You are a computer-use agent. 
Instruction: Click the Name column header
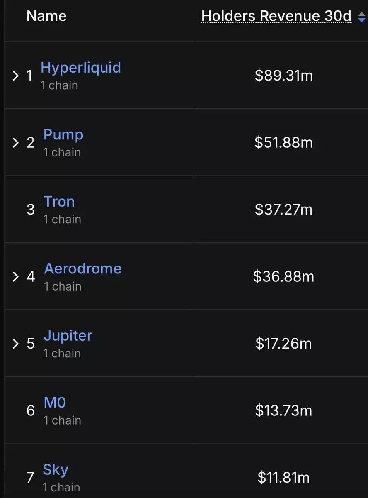pos(46,16)
